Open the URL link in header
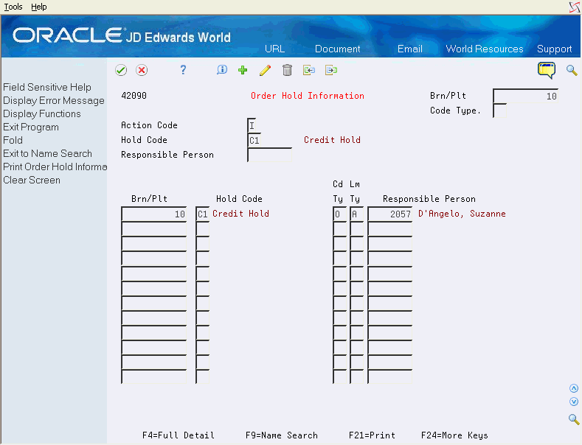 (x=274, y=49)
